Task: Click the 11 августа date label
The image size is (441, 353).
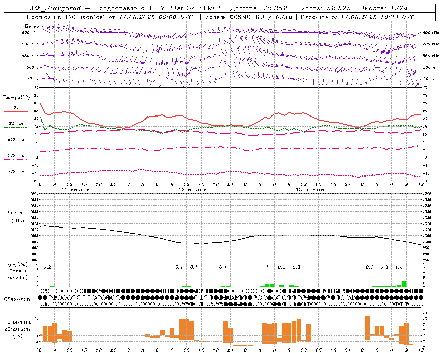Action: click(x=75, y=190)
